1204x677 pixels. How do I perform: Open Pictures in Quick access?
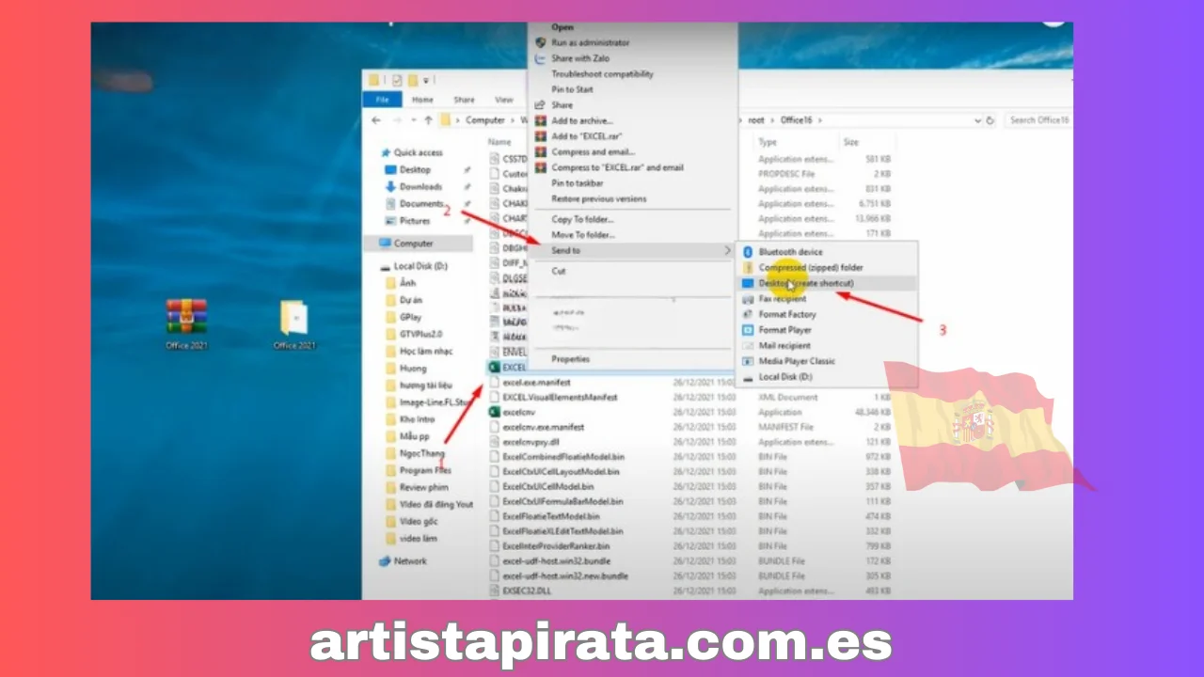tap(415, 221)
